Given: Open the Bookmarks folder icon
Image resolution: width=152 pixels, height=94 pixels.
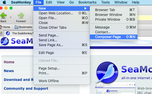Looking at the screenshot, I should pyautogui.click(x=16, y=27).
